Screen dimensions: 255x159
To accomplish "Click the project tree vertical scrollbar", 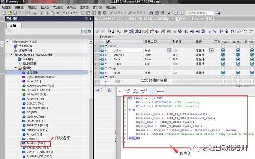I will coord(91,99).
